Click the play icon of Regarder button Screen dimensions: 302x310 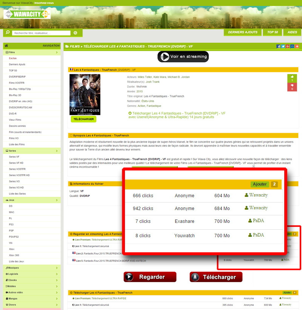(129, 277)
